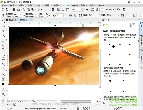
Task: Click status bar outline color swatch
Action: click(118, 108)
